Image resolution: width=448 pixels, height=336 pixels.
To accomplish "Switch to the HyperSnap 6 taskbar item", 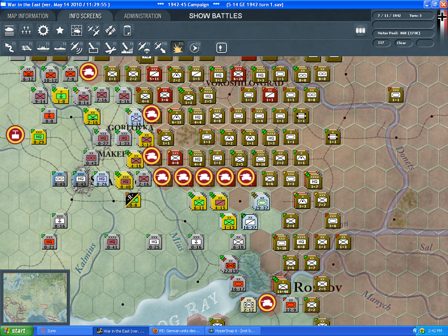I will pos(233,331).
